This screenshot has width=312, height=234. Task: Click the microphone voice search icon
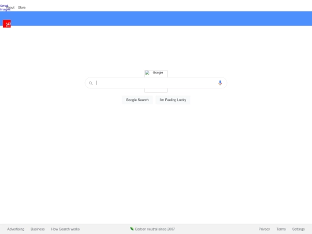click(x=220, y=83)
